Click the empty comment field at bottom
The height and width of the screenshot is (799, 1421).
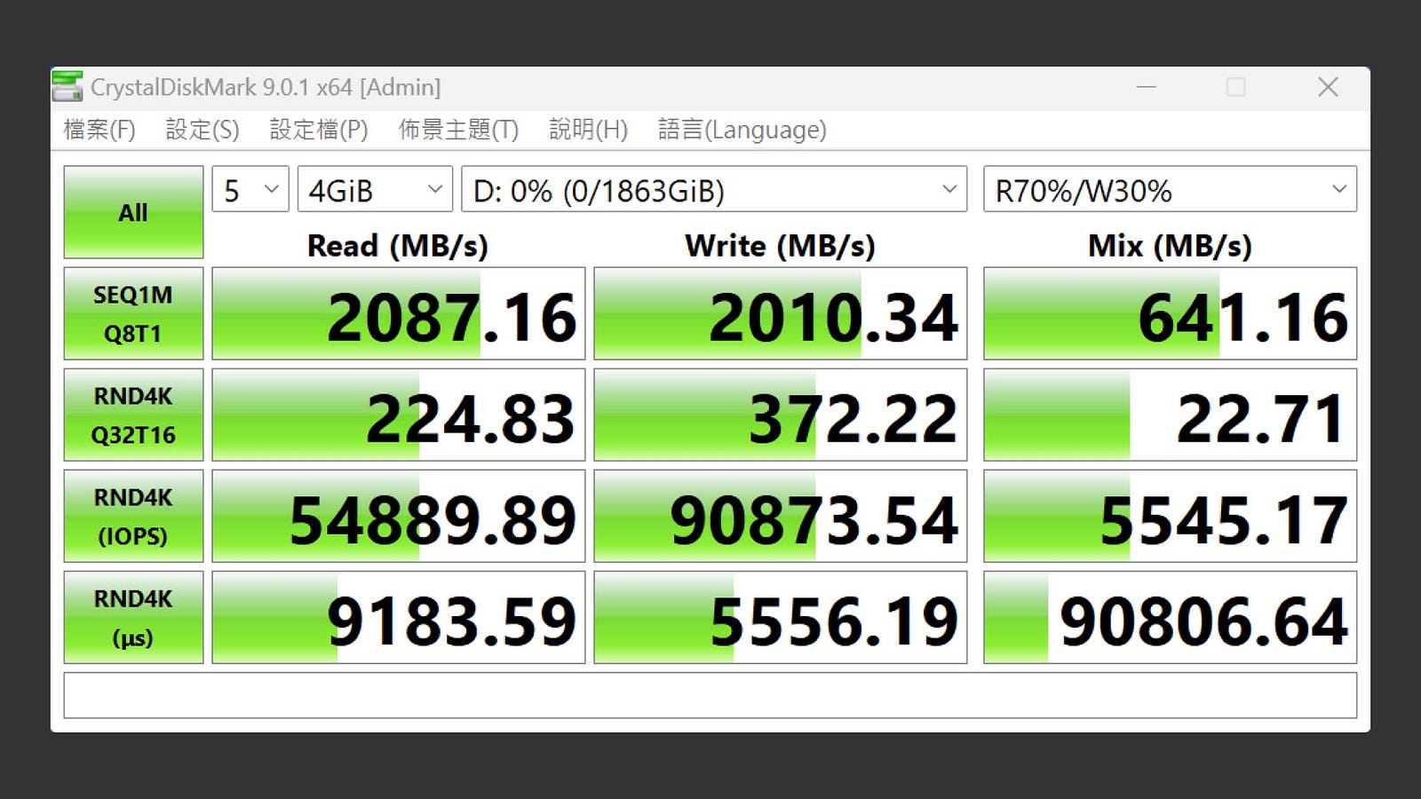click(x=710, y=695)
